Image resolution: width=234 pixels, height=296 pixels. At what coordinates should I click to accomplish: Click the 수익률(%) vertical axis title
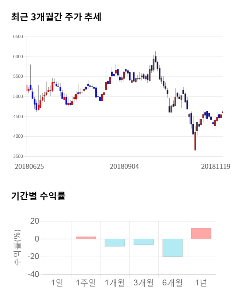pos(18,247)
